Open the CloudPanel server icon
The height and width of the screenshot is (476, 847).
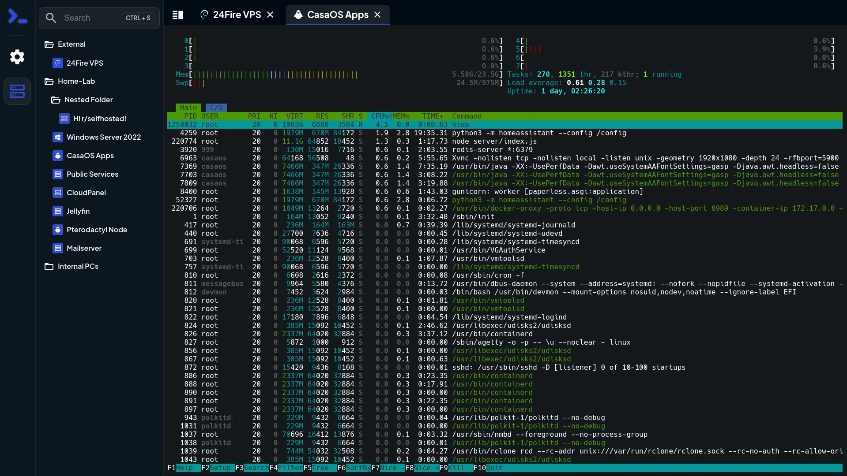tap(58, 193)
